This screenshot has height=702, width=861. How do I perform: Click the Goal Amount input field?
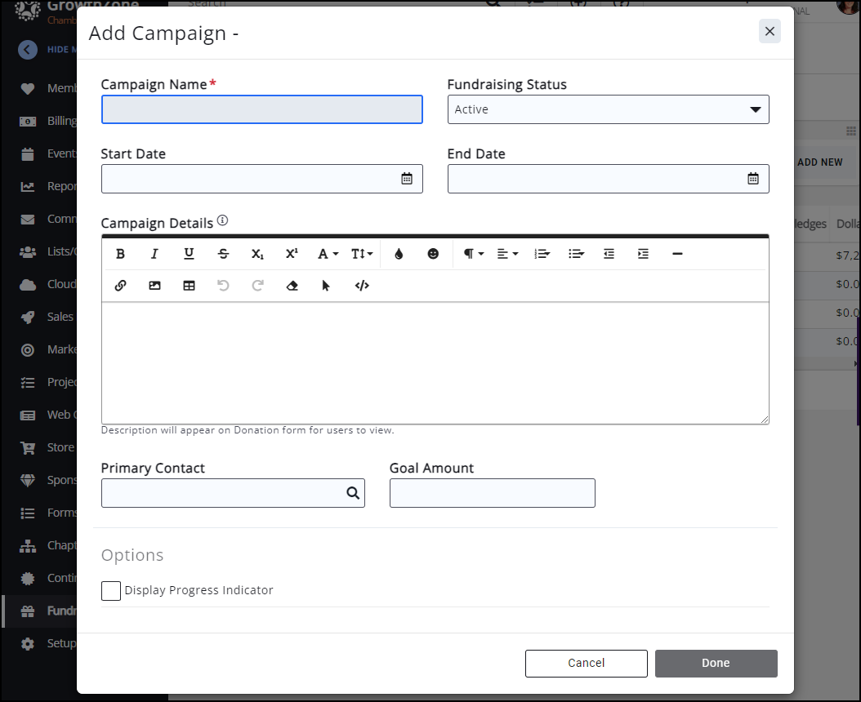pos(492,493)
